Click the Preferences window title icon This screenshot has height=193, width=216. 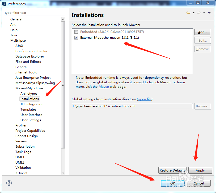4,4
